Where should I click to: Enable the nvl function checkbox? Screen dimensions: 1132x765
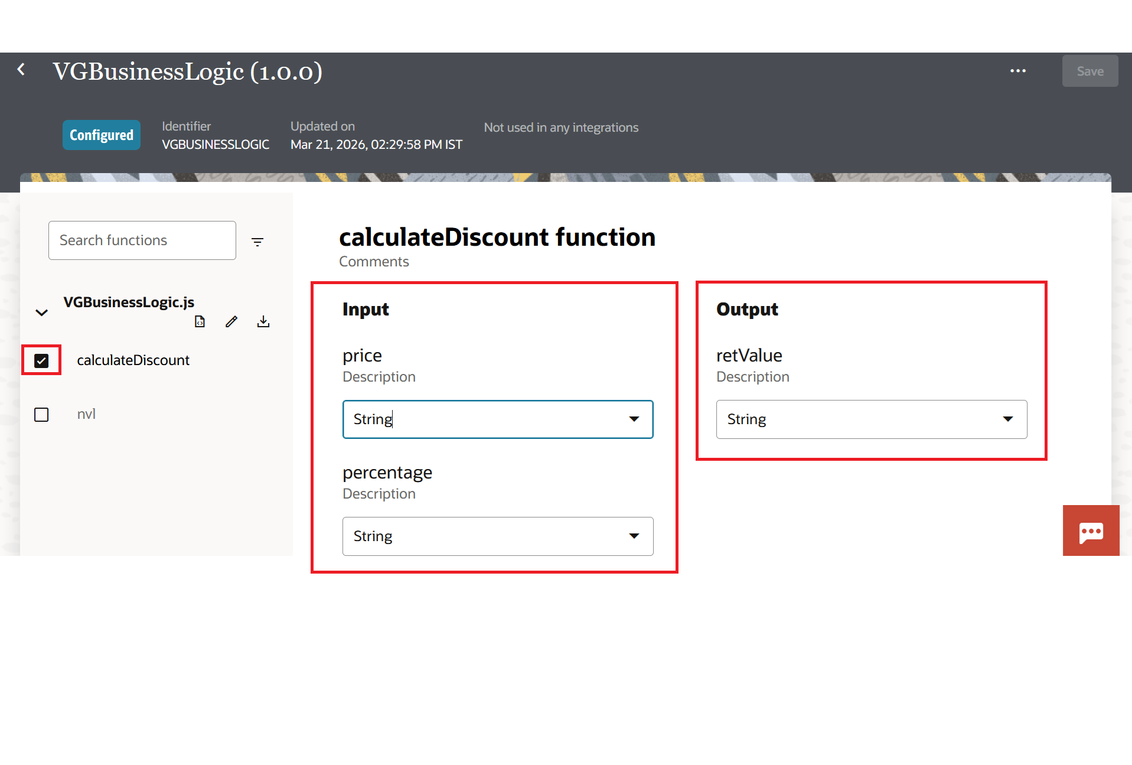tap(41, 415)
